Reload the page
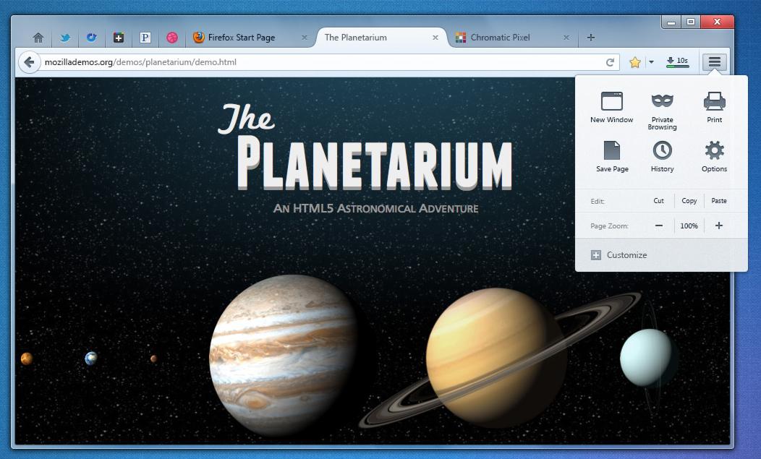 pyautogui.click(x=610, y=62)
